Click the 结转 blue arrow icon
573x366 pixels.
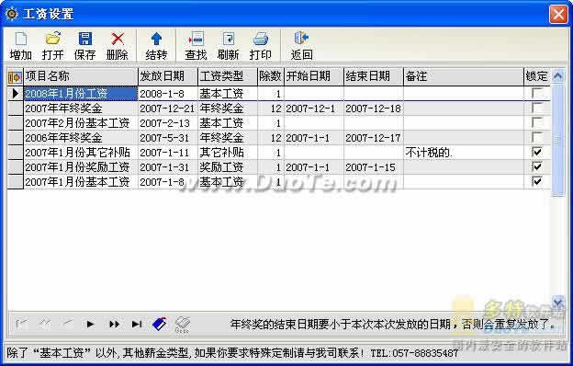click(156, 39)
